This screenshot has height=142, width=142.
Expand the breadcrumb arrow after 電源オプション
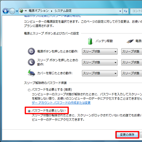[51, 11]
